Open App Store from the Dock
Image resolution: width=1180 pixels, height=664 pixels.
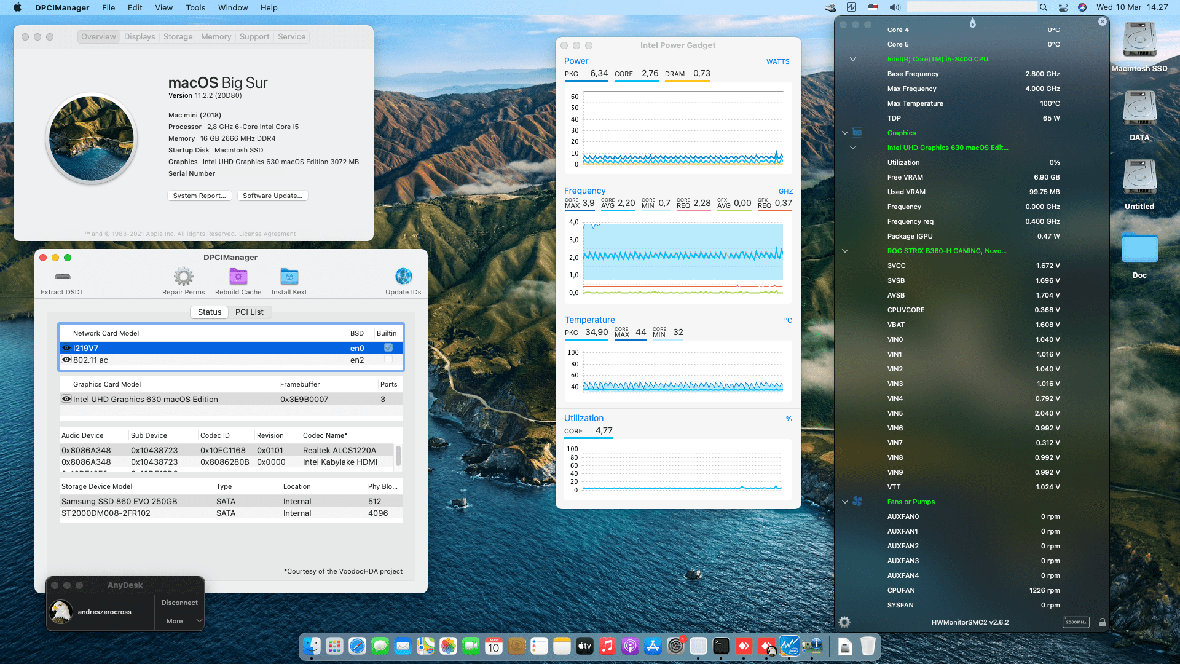pos(653,646)
